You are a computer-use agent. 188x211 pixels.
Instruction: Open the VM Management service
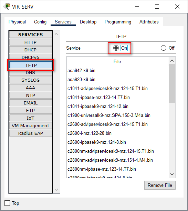tap(31, 126)
